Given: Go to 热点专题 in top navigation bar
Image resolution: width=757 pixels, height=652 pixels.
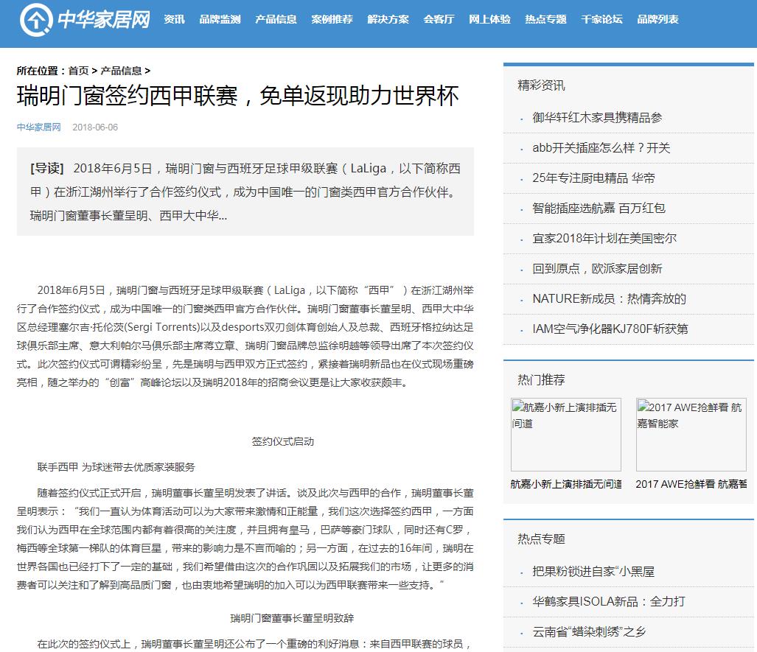Looking at the screenshot, I should (x=545, y=19).
